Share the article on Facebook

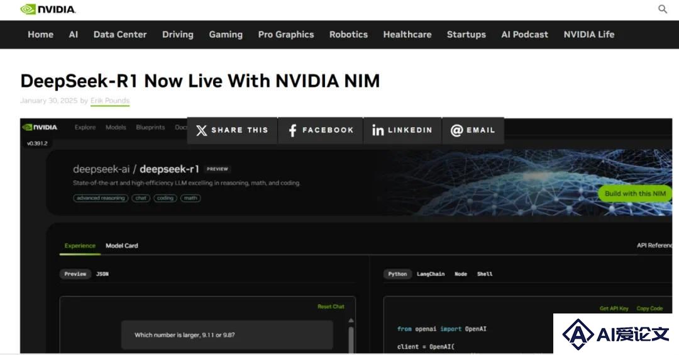click(x=321, y=130)
